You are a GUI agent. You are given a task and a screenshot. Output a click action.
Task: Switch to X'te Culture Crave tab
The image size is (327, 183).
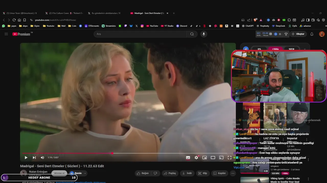click(64, 13)
